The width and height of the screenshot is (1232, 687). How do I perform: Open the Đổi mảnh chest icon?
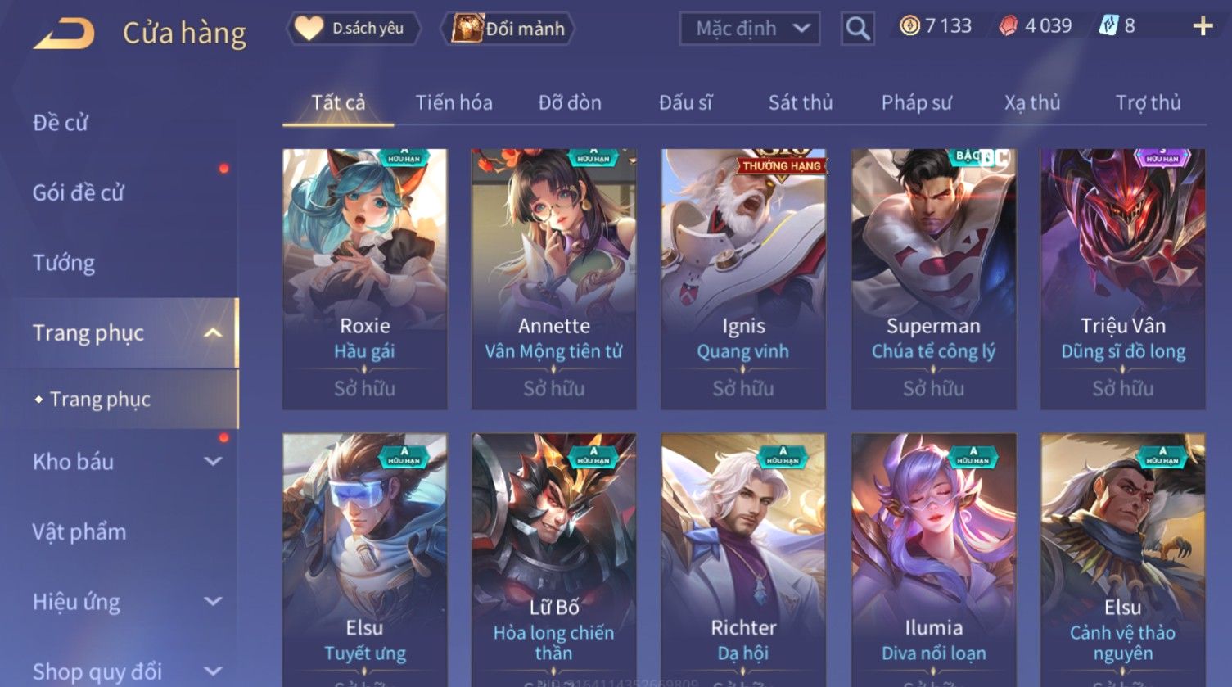click(466, 29)
